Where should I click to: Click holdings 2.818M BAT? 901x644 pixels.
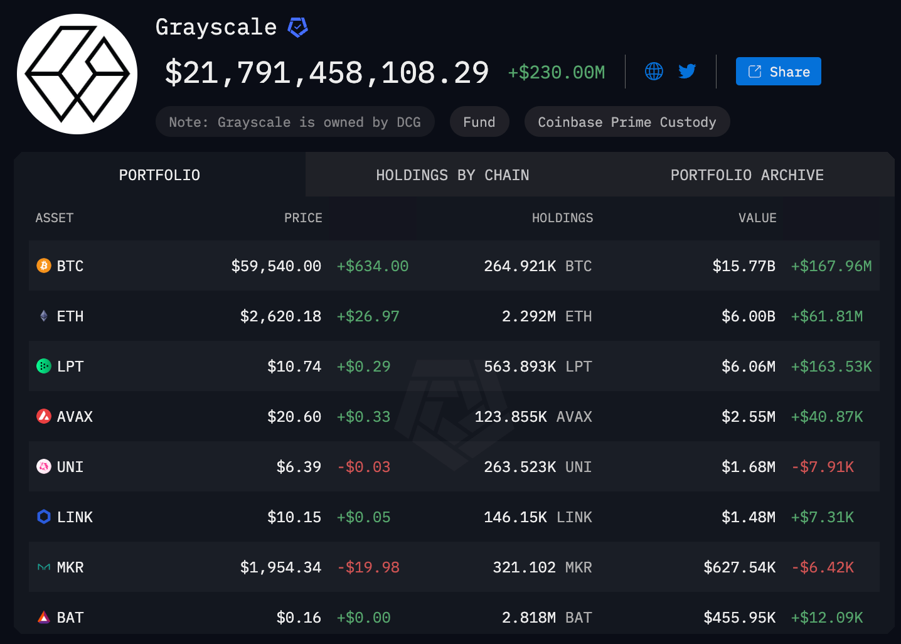547,618
